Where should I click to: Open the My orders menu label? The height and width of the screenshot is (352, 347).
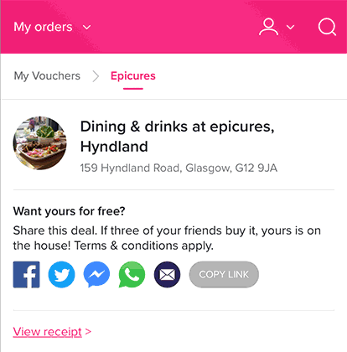pyautogui.click(x=43, y=27)
